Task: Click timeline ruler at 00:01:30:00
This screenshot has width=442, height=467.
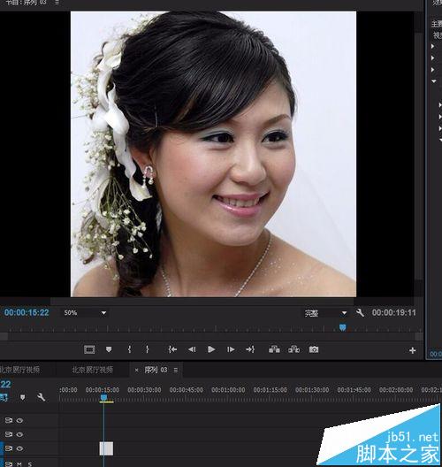Action: point(312,390)
